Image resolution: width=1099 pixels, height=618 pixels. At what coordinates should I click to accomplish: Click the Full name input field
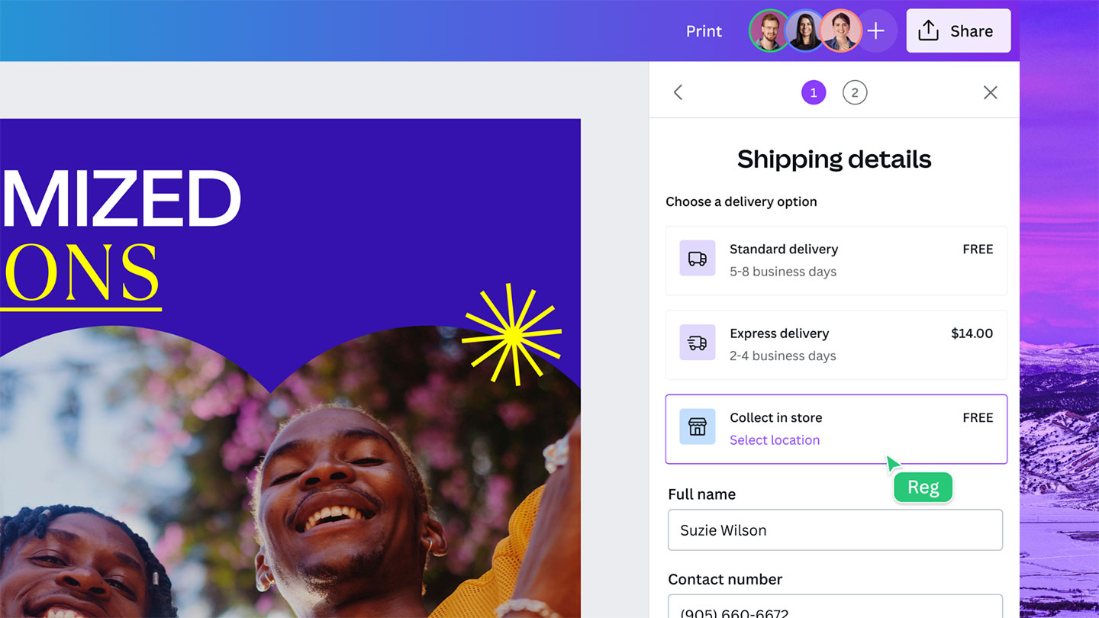834,530
